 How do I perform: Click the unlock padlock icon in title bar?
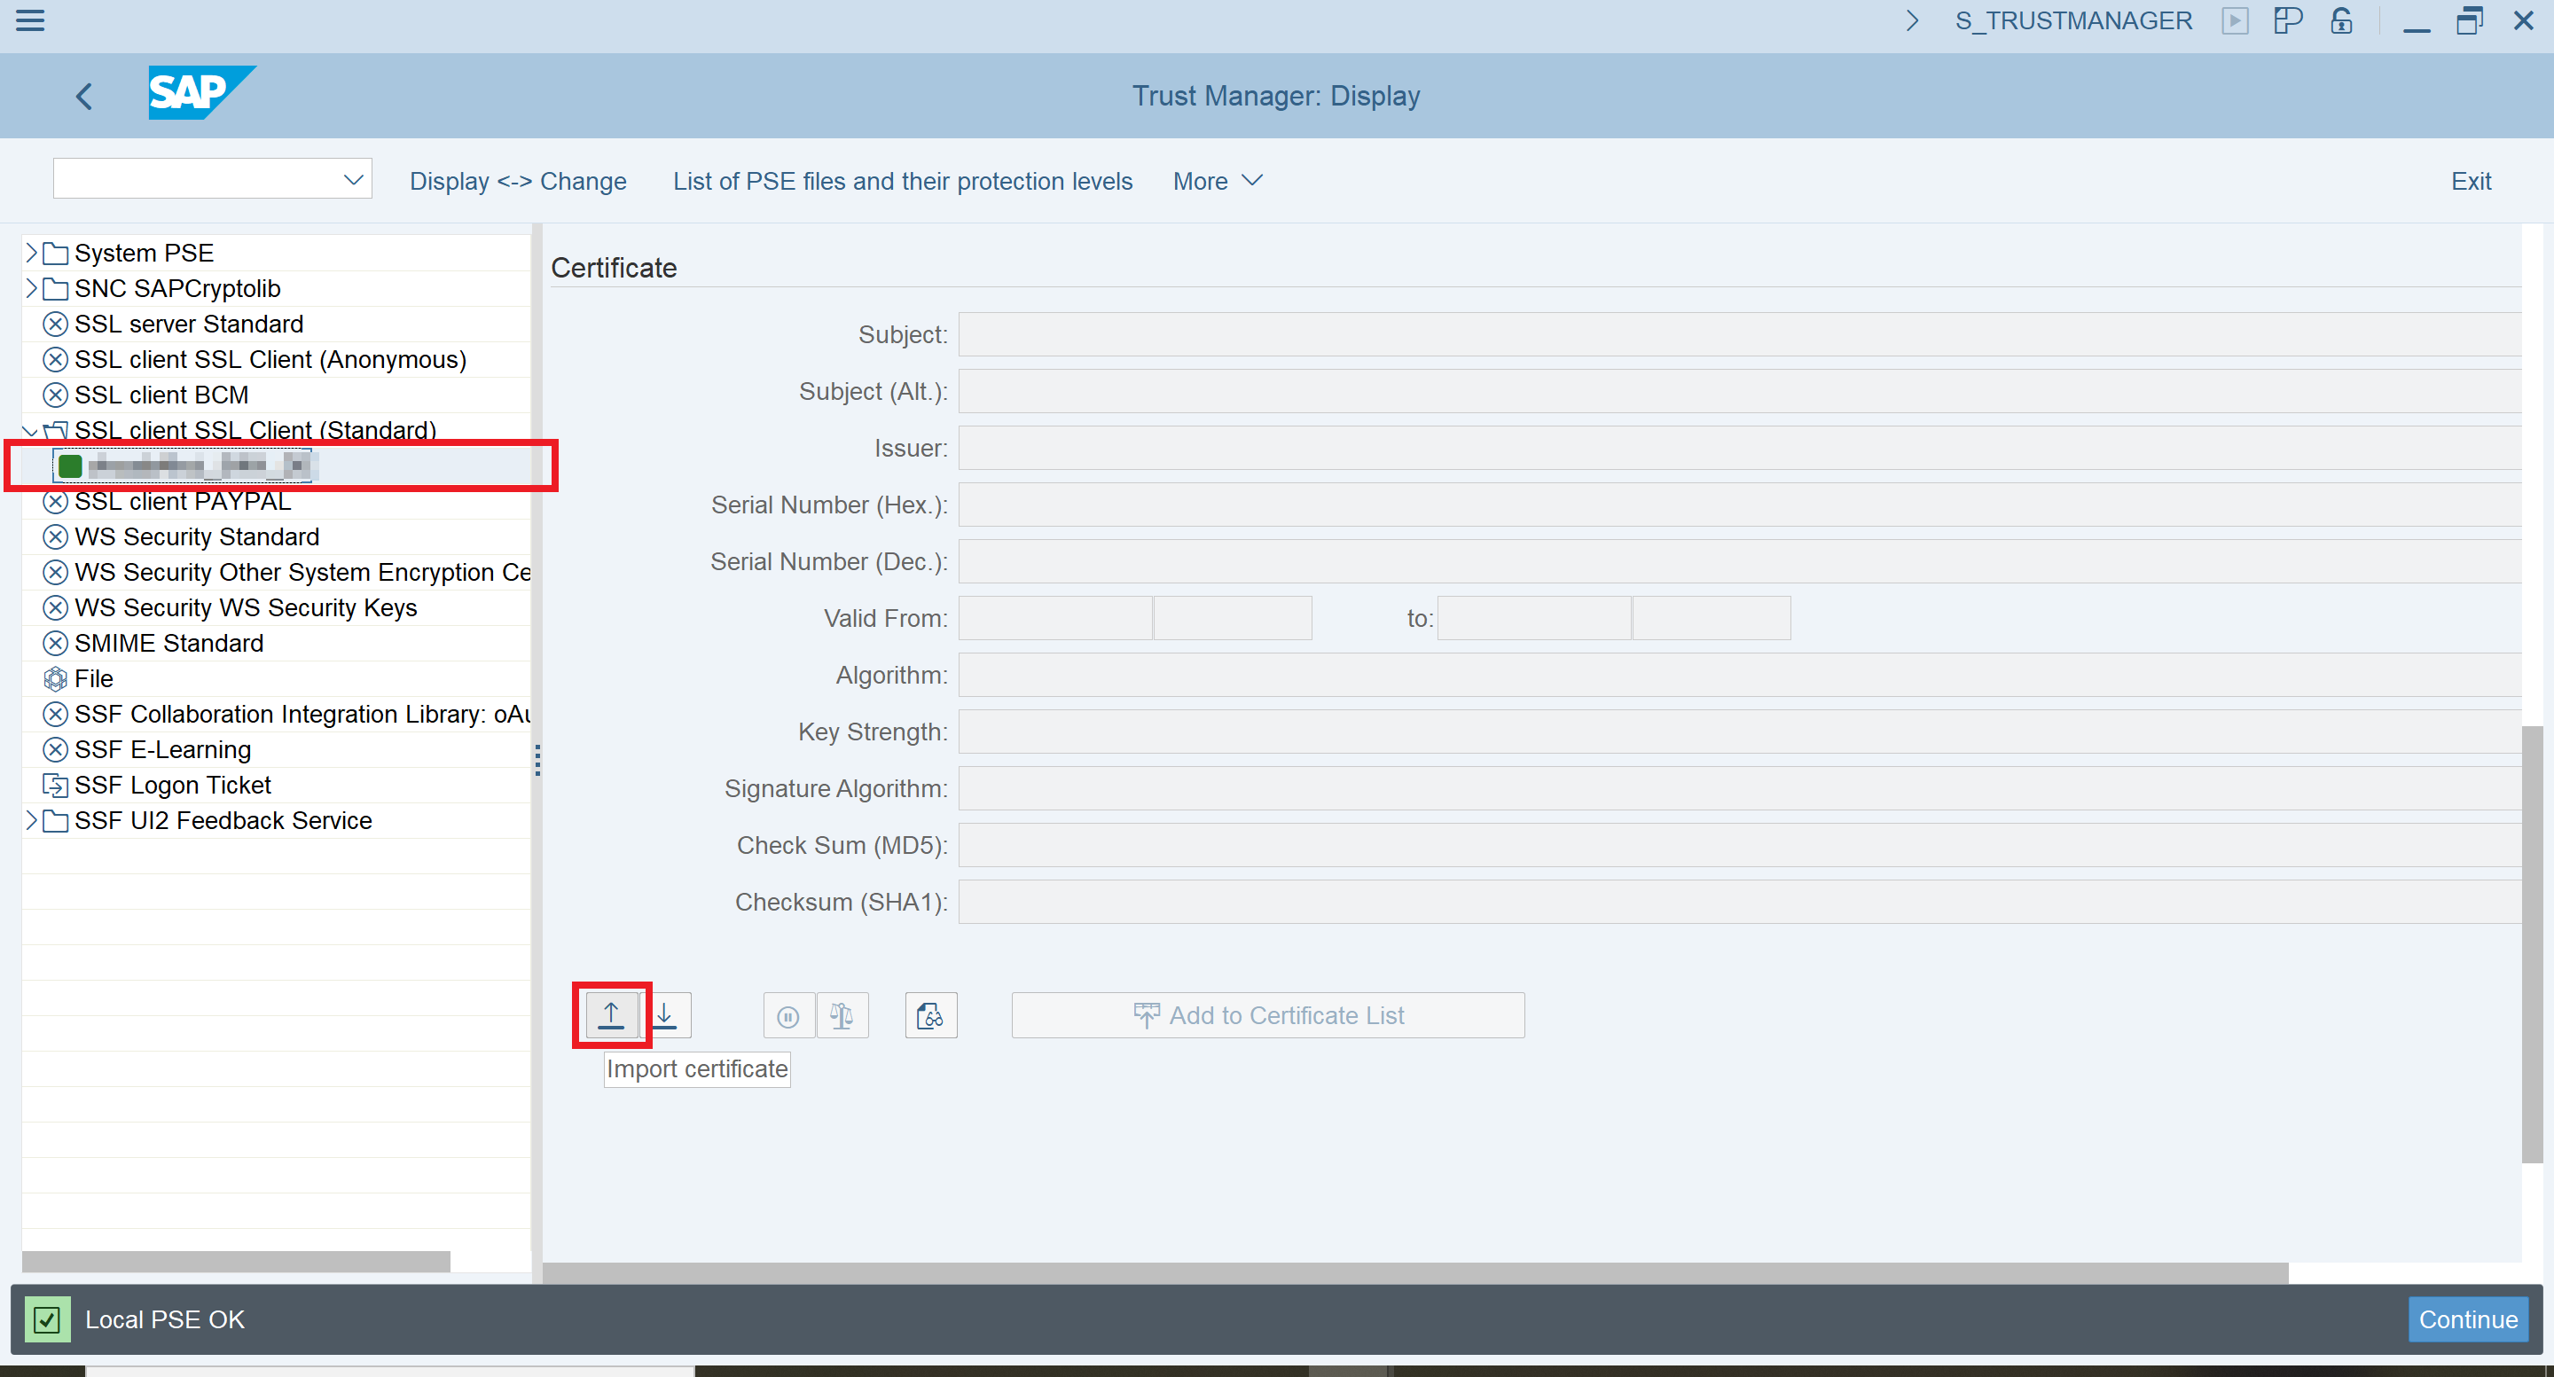point(2341,20)
